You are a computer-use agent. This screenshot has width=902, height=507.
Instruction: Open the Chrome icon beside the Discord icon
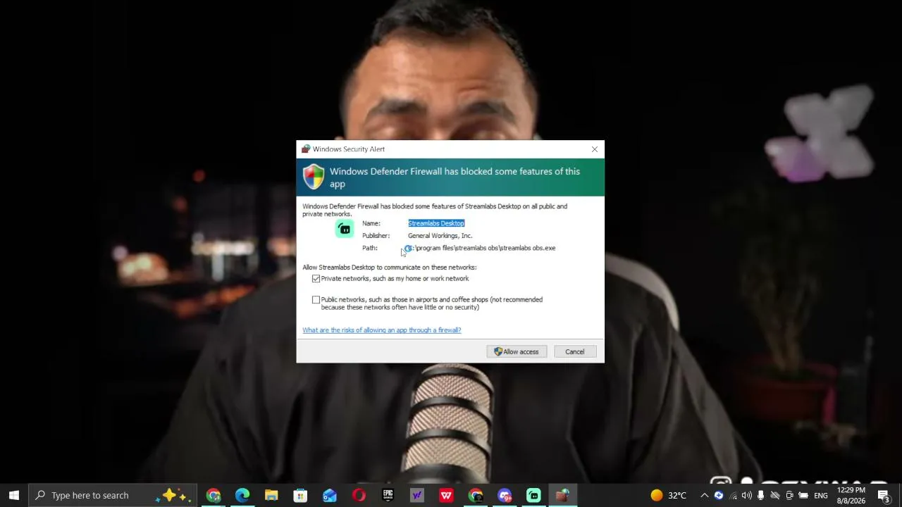(476, 495)
